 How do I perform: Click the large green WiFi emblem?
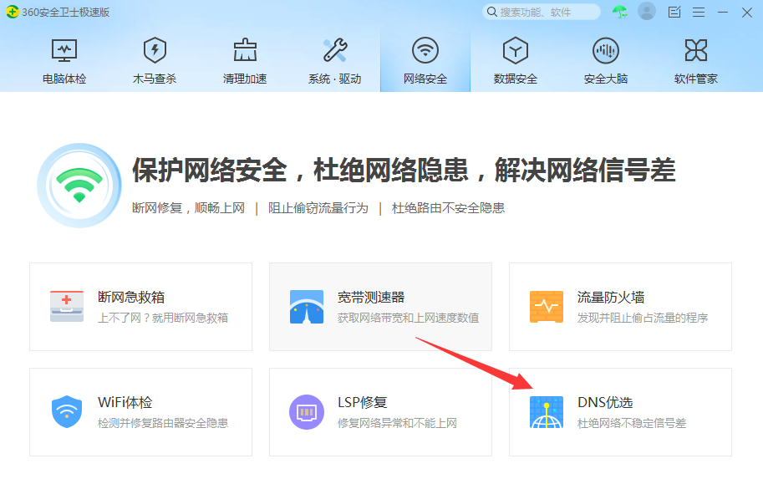click(x=79, y=185)
